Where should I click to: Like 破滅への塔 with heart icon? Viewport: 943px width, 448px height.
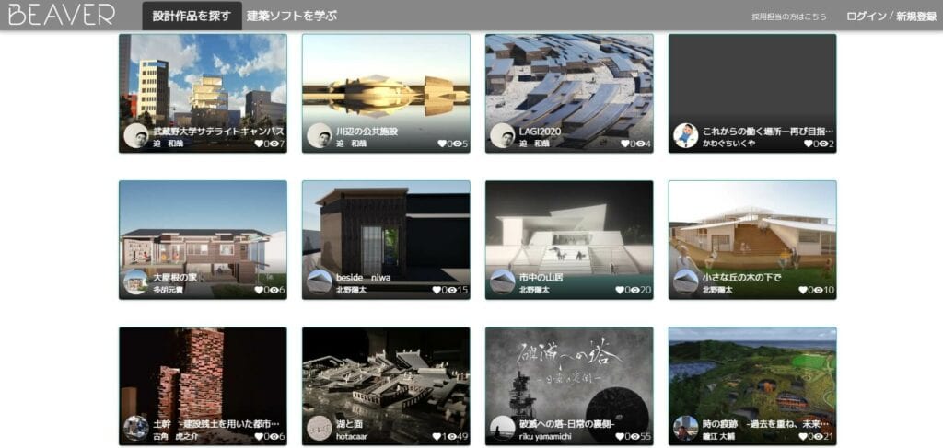(x=620, y=437)
